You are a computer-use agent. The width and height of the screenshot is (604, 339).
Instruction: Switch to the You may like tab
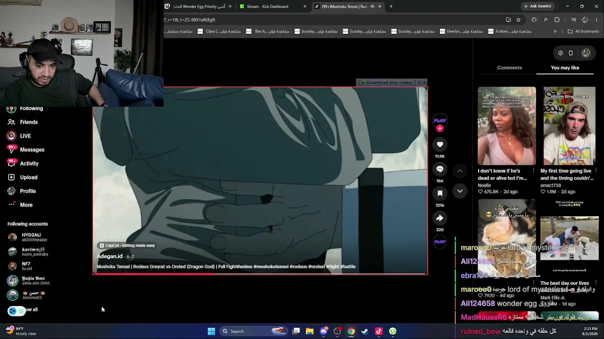[x=565, y=68]
